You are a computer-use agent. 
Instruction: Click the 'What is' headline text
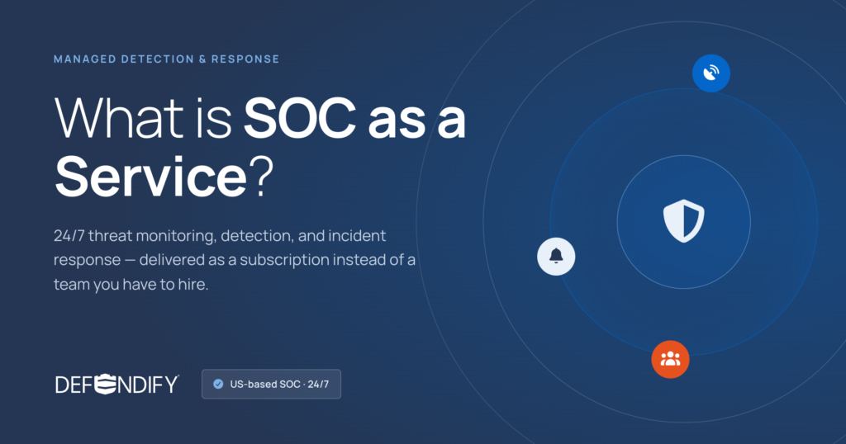[x=144, y=118]
